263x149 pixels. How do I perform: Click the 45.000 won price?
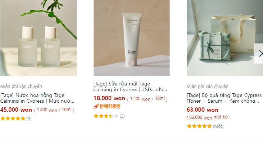16,110
